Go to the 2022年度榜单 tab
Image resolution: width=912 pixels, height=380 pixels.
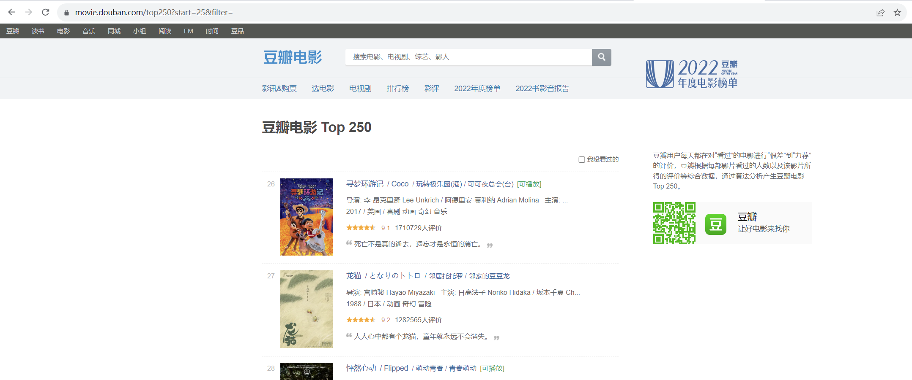point(477,88)
